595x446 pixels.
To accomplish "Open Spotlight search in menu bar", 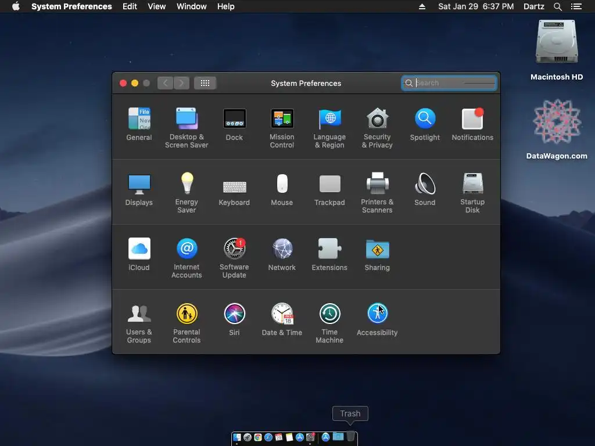I will point(557,6).
